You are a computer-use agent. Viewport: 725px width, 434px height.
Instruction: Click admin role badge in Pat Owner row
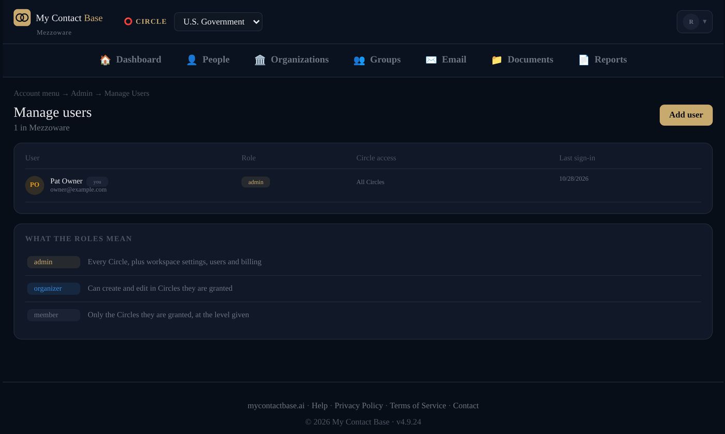256,182
